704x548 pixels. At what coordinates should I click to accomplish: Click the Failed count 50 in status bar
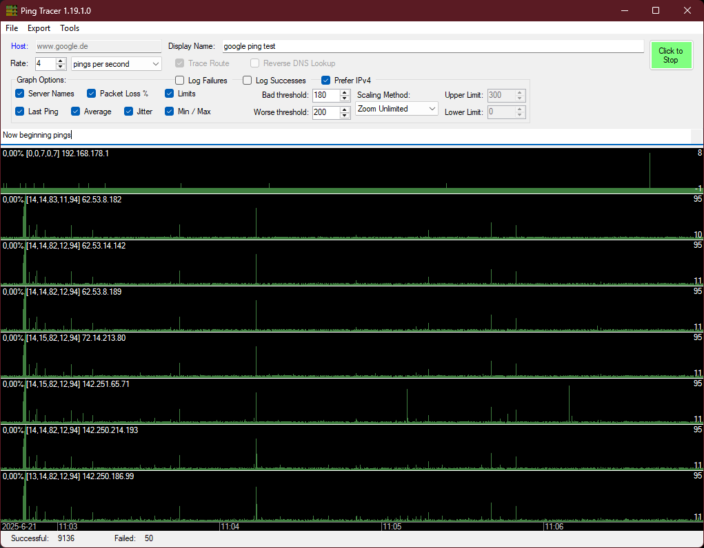(149, 538)
